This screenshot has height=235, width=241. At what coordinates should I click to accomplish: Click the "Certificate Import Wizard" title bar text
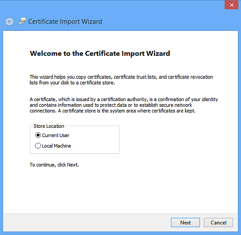coord(65,22)
